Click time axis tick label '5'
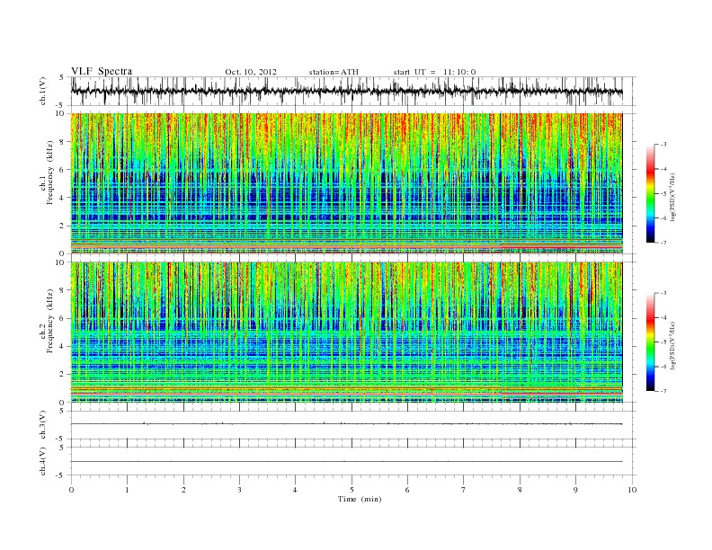Image resolution: width=712 pixels, height=550 pixels. pyautogui.click(x=352, y=490)
